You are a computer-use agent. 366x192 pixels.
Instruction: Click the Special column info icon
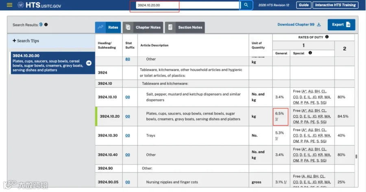[310, 53]
